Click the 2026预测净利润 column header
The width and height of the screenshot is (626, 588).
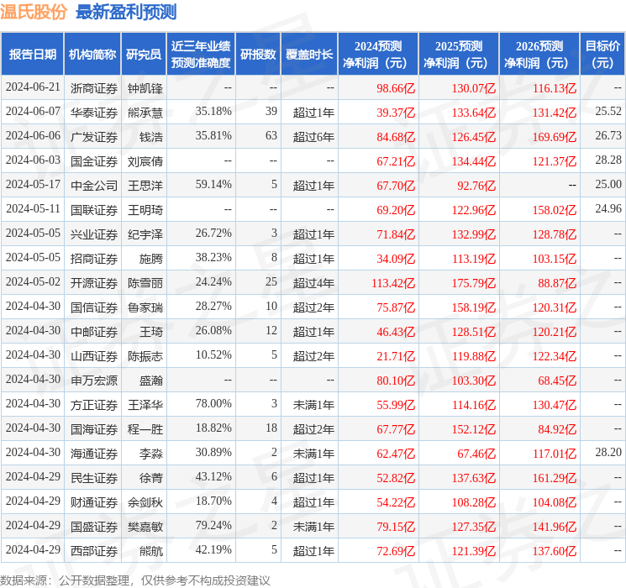(539, 54)
